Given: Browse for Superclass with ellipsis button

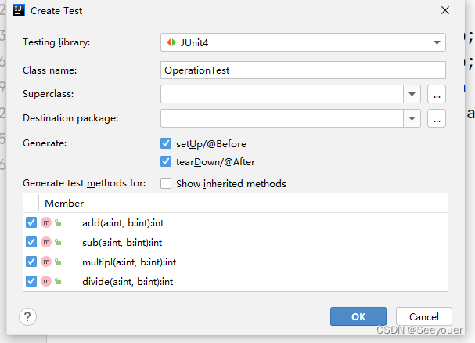Looking at the screenshot, I should (x=437, y=94).
